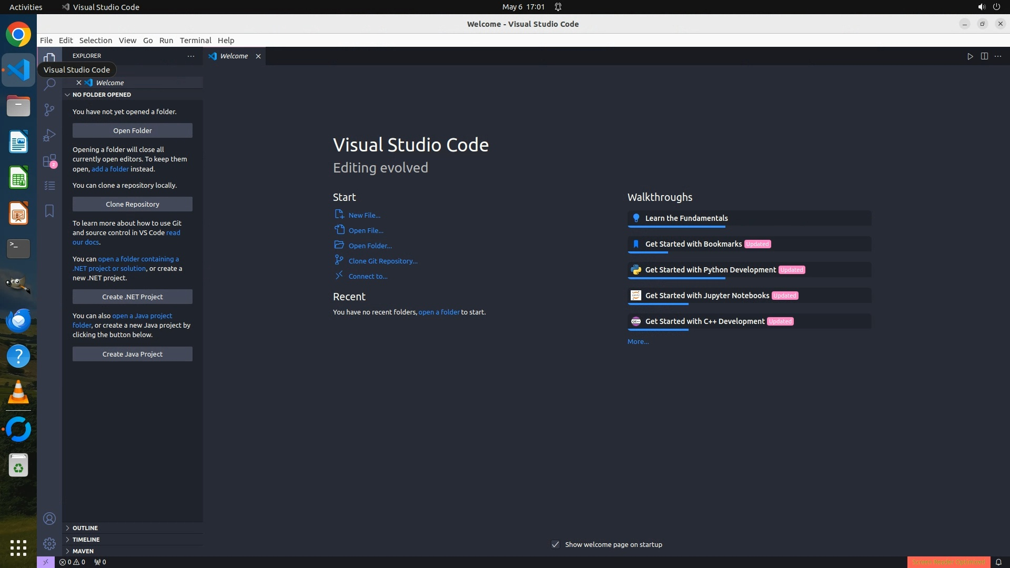Open the Manage gear icon
This screenshot has width=1010, height=568.
click(49, 544)
